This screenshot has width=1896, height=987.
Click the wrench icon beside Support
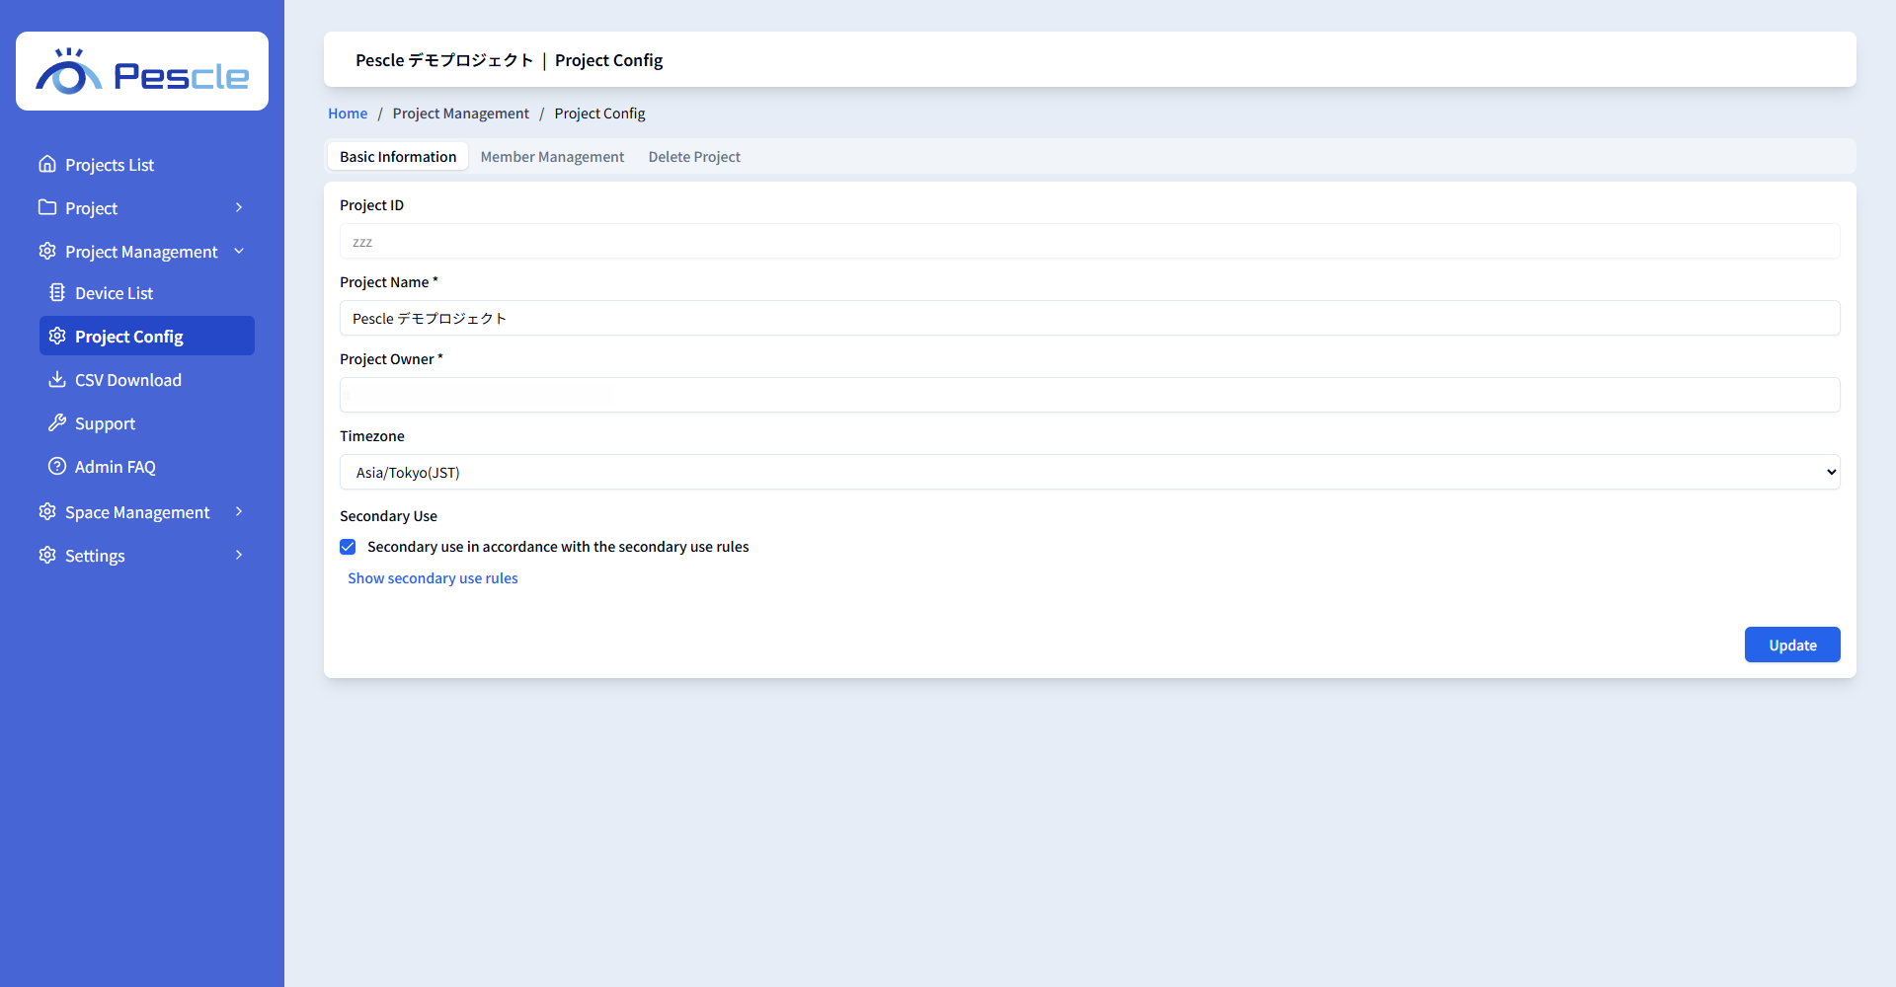57,422
